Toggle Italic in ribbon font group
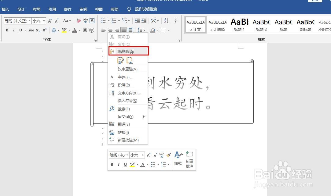 tap(14, 30)
